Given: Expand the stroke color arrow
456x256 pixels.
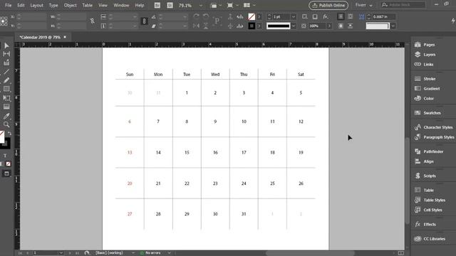Looking at the screenshot, I should tap(259, 26).
